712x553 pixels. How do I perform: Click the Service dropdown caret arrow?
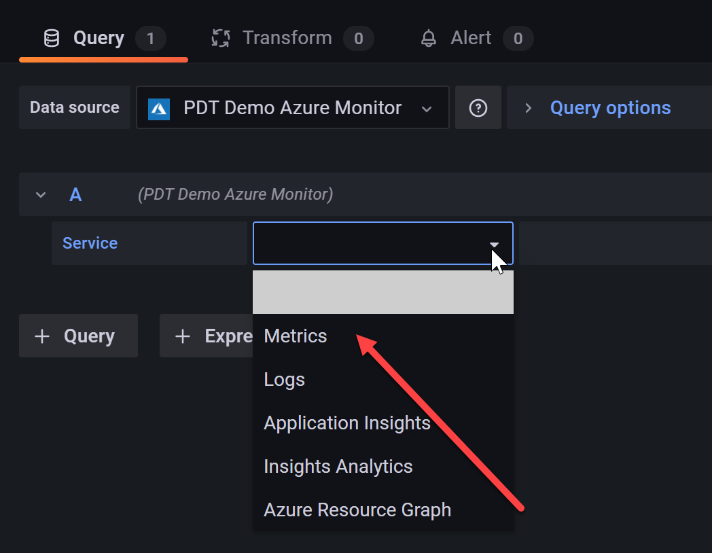point(494,245)
